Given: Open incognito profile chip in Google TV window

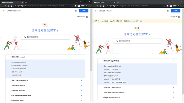Looking at the screenshot, I should 175,6.
